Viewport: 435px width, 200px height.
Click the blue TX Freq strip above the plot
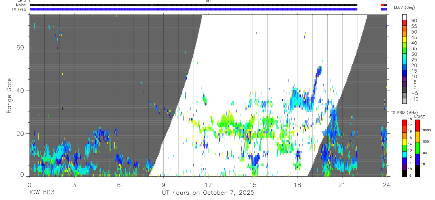pyautogui.click(x=193, y=9)
